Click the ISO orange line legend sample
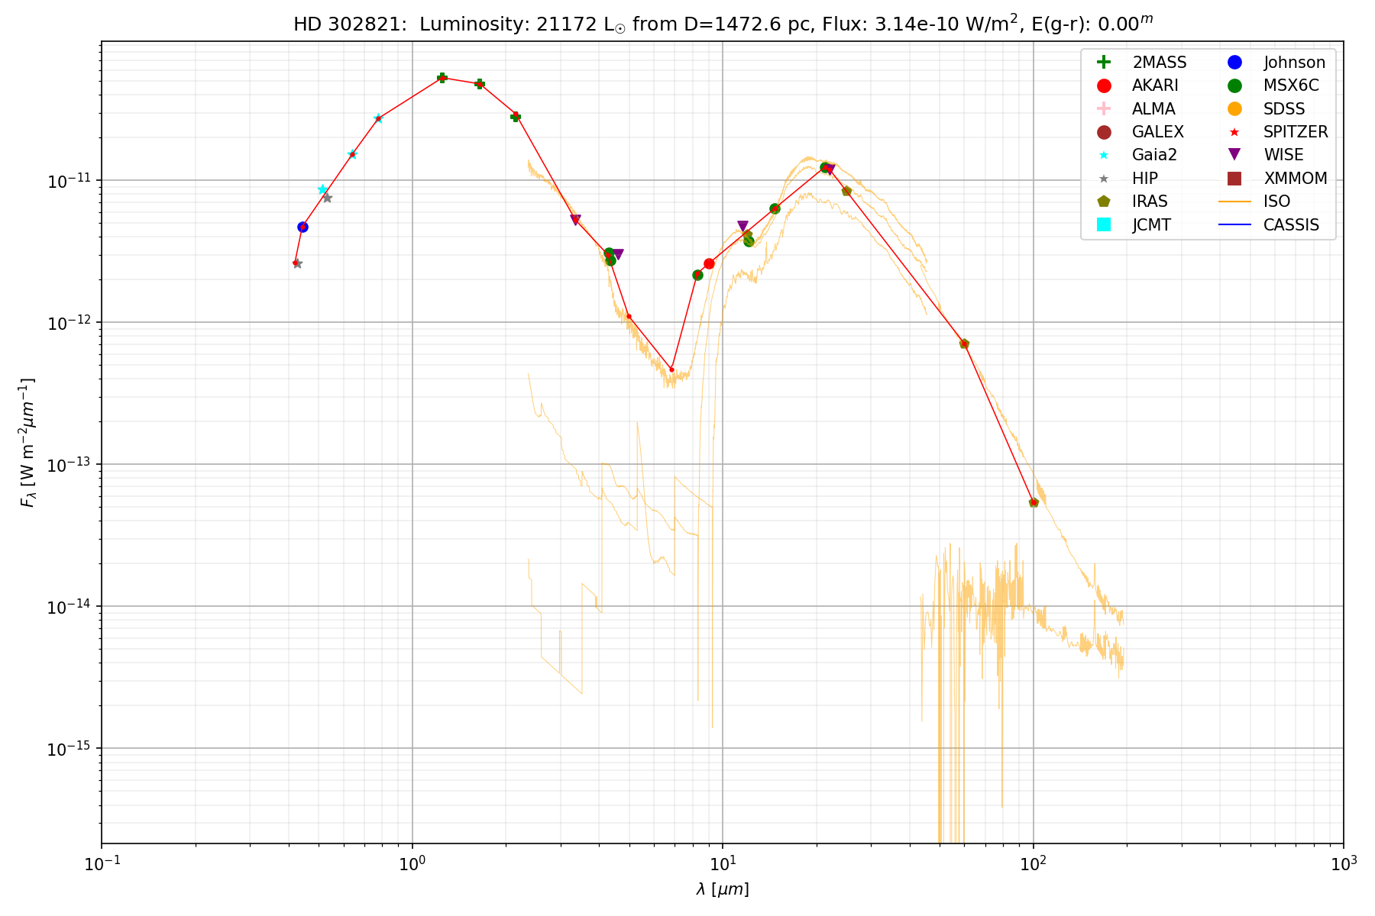 (x=1234, y=202)
